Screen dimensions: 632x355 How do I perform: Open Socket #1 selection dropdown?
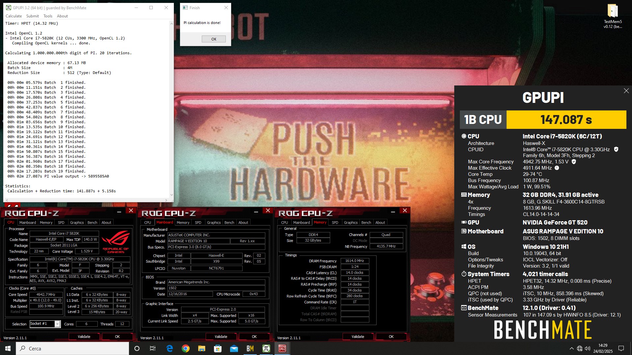click(x=57, y=324)
